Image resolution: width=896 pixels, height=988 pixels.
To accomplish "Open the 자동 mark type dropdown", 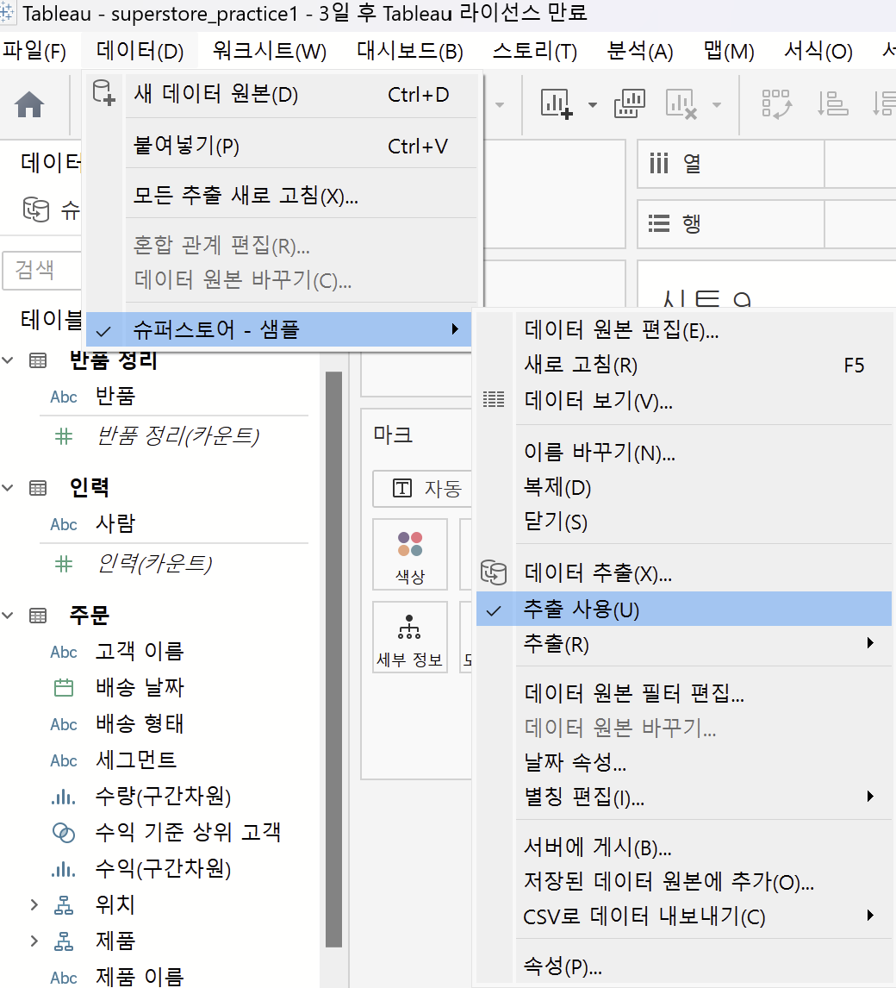I will (422, 488).
